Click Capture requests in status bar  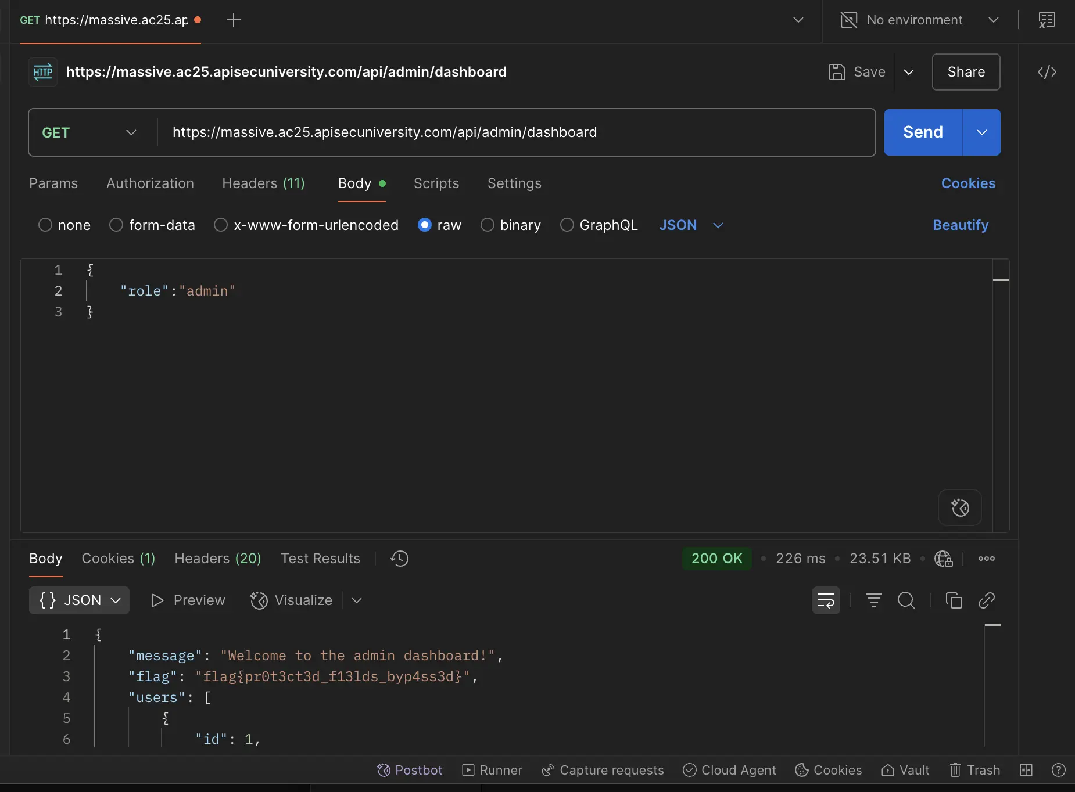[x=603, y=770]
